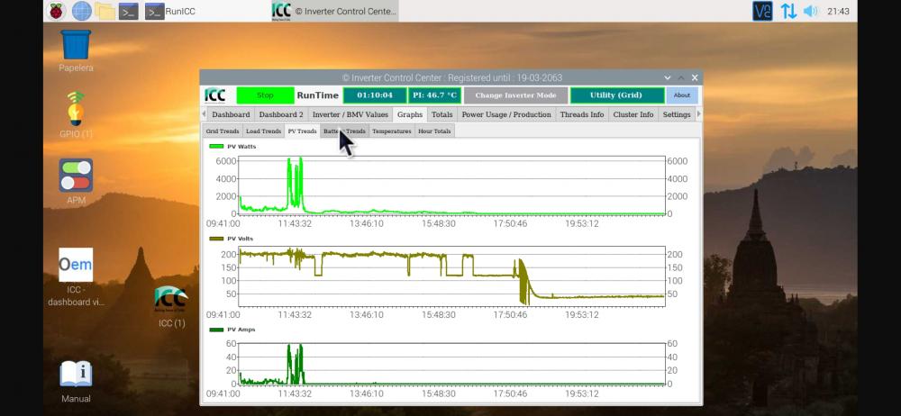Viewport: 901px width, 416px height.
Task: Click the PV Amps legend color swatch
Action: 216,330
